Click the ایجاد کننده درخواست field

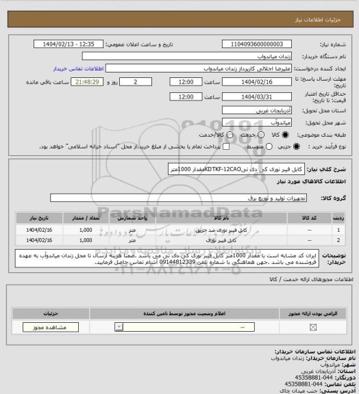pyautogui.click(x=199, y=68)
